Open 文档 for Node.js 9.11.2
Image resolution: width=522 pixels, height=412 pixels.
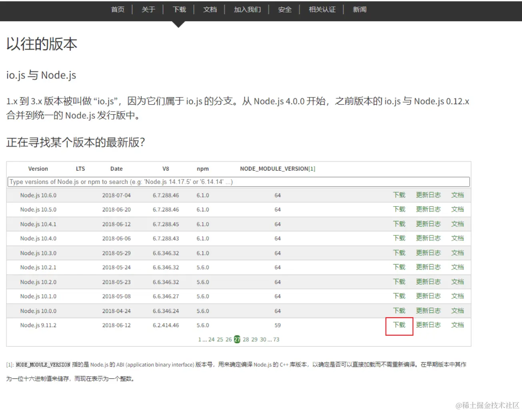(x=458, y=325)
